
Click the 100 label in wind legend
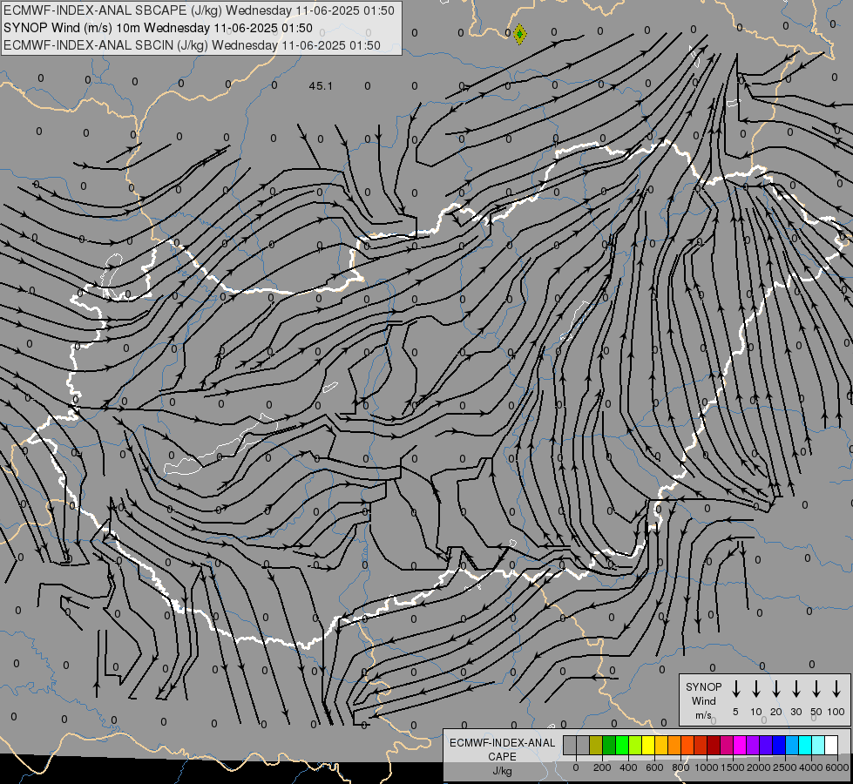tap(836, 712)
